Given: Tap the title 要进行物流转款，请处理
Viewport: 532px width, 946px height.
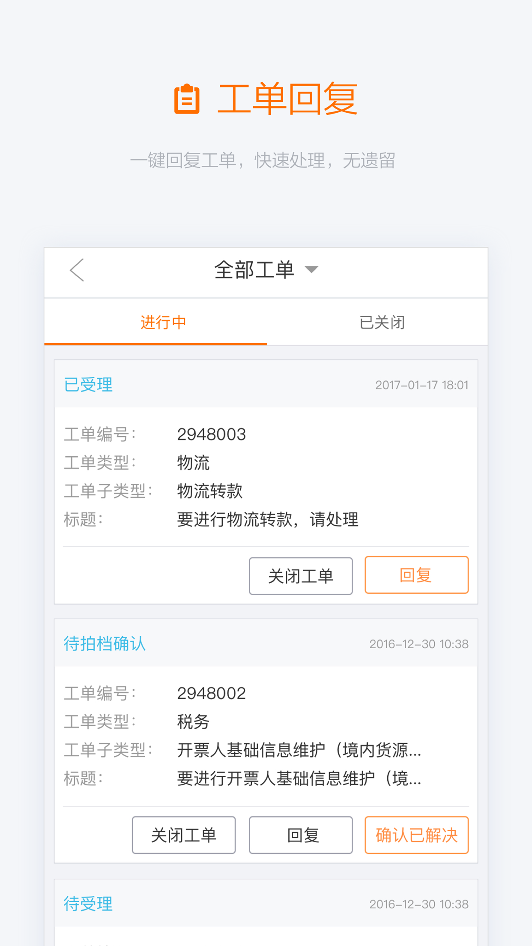Looking at the screenshot, I should 268,519.
